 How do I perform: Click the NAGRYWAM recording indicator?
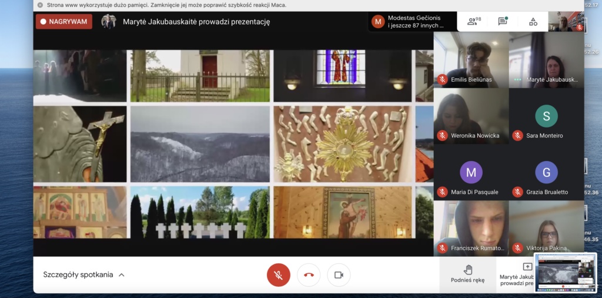point(64,22)
